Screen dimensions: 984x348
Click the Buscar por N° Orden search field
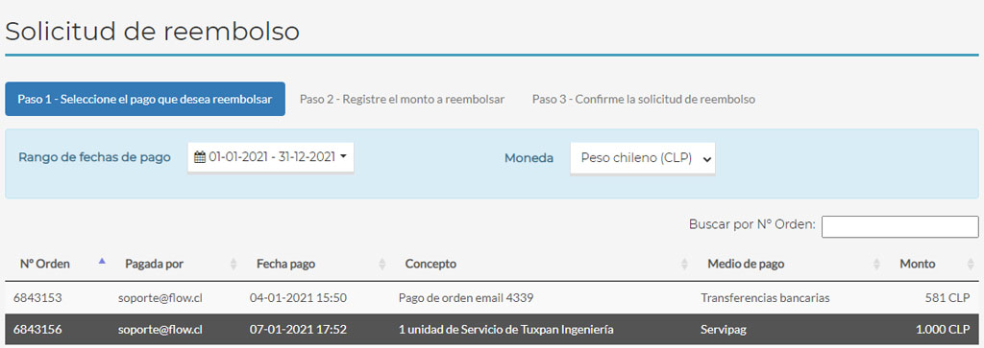coord(899,226)
